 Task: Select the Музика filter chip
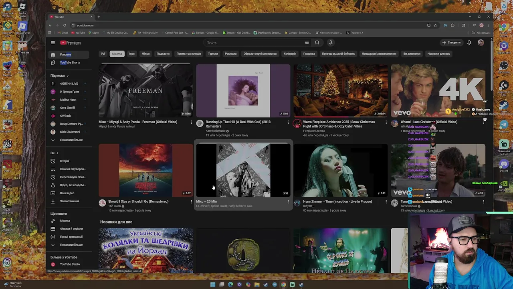click(117, 54)
